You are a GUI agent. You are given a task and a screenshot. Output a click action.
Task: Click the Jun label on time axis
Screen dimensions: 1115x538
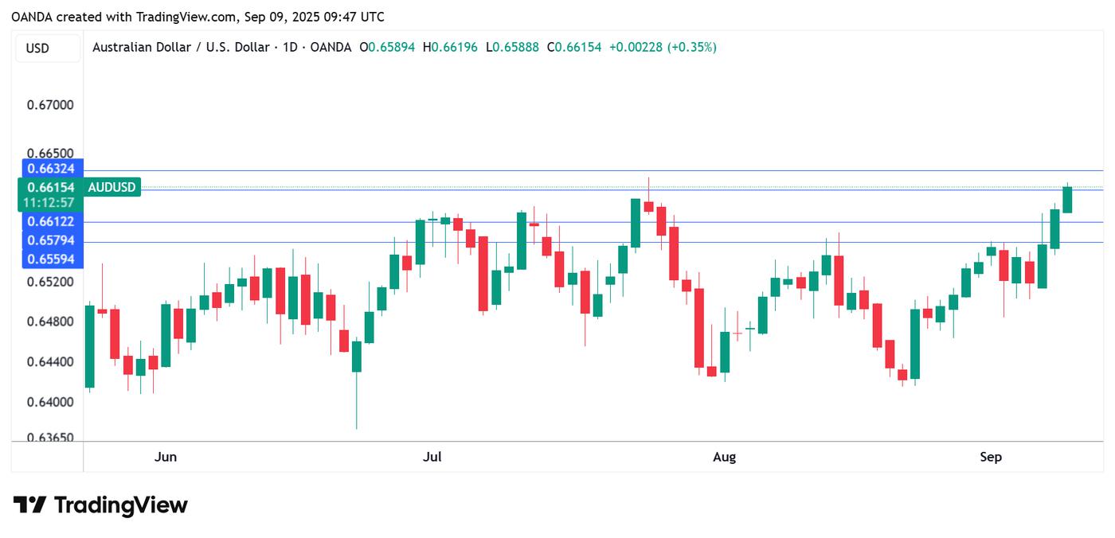[166, 457]
